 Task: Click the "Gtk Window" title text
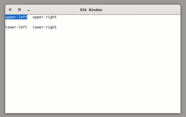tap(91, 10)
